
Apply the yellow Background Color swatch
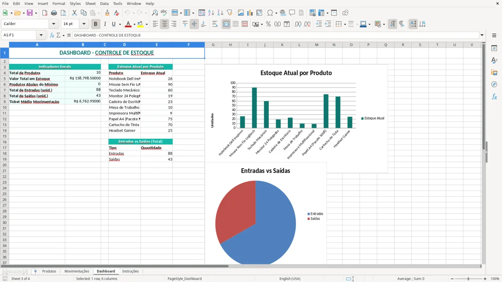click(x=141, y=24)
